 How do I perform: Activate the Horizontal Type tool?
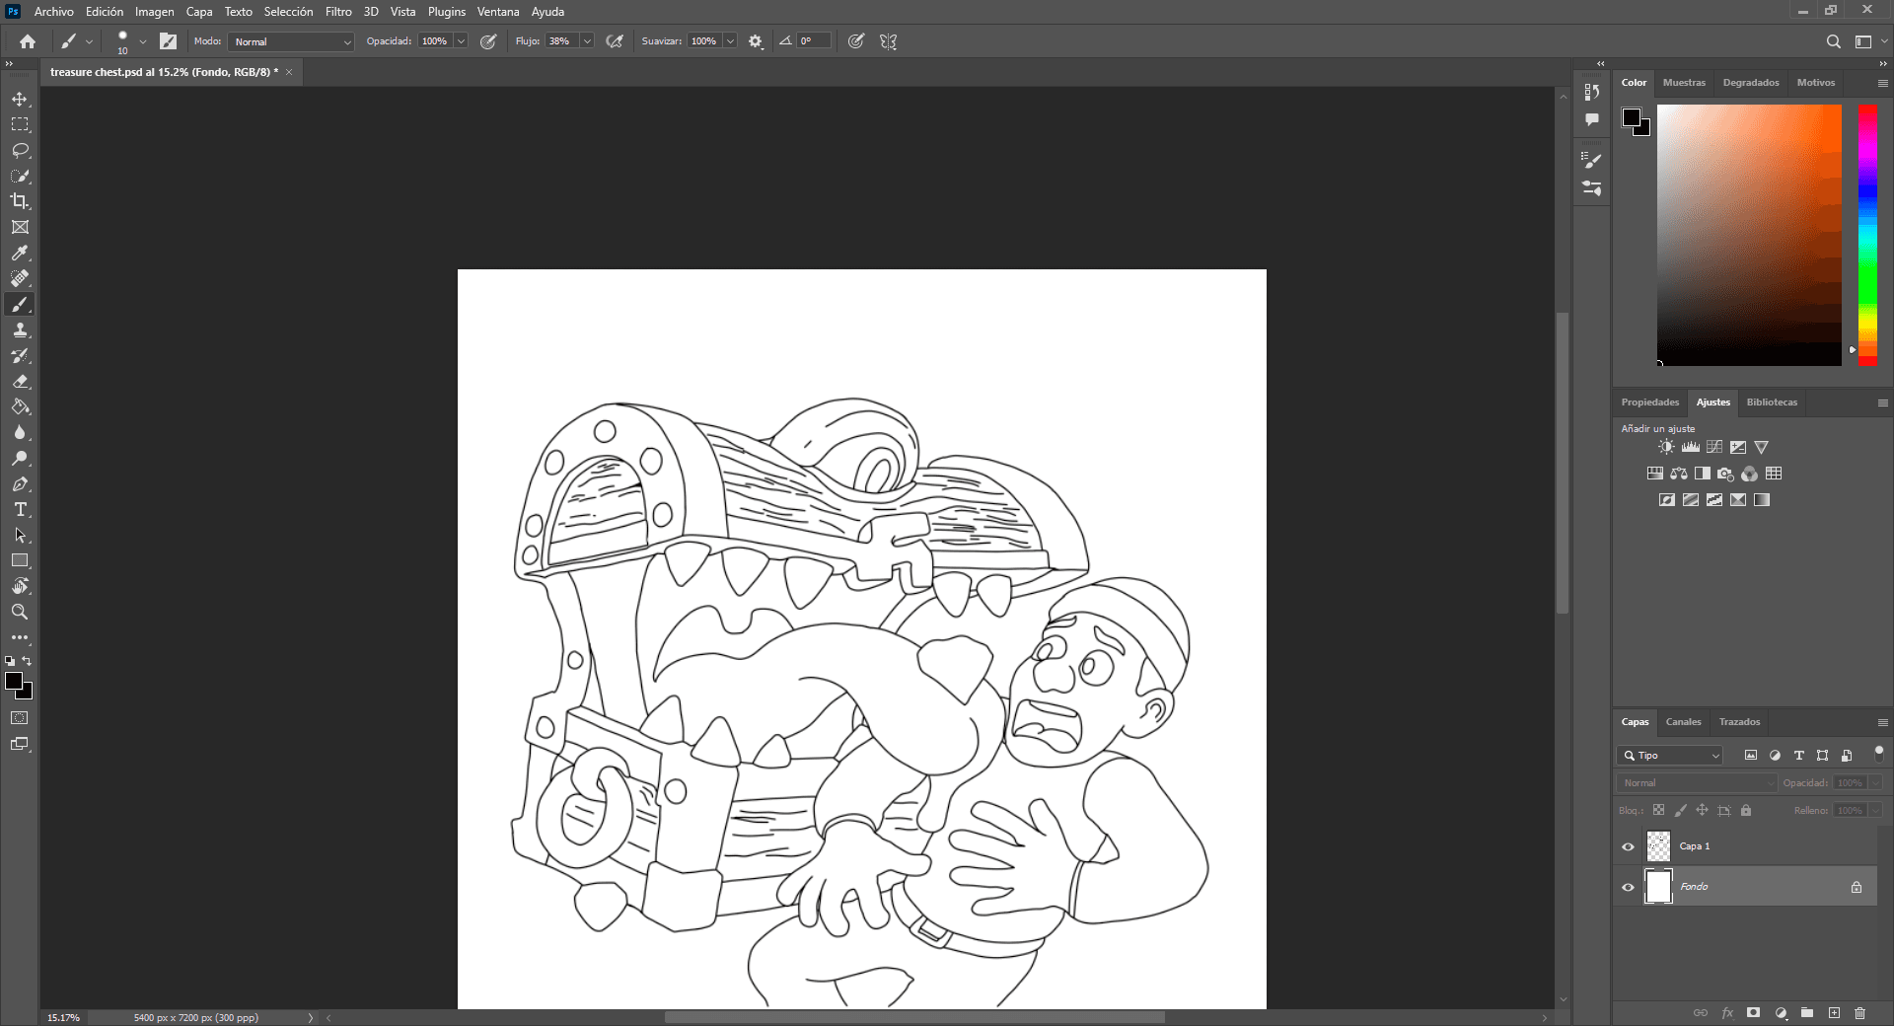[x=20, y=509]
